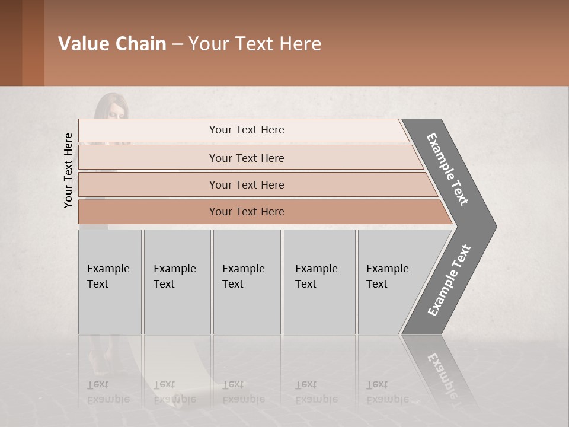The width and height of the screenshot is (569, 427).
Task: Select the second gray 'Example Text' box
Action: [177, 282]
